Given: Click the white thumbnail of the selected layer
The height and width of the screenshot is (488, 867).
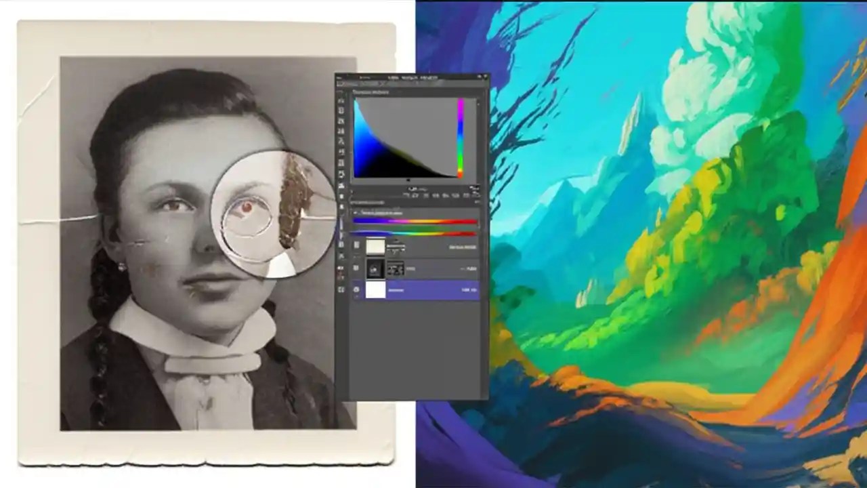Looking at the screenshot, I should (377, 290).
